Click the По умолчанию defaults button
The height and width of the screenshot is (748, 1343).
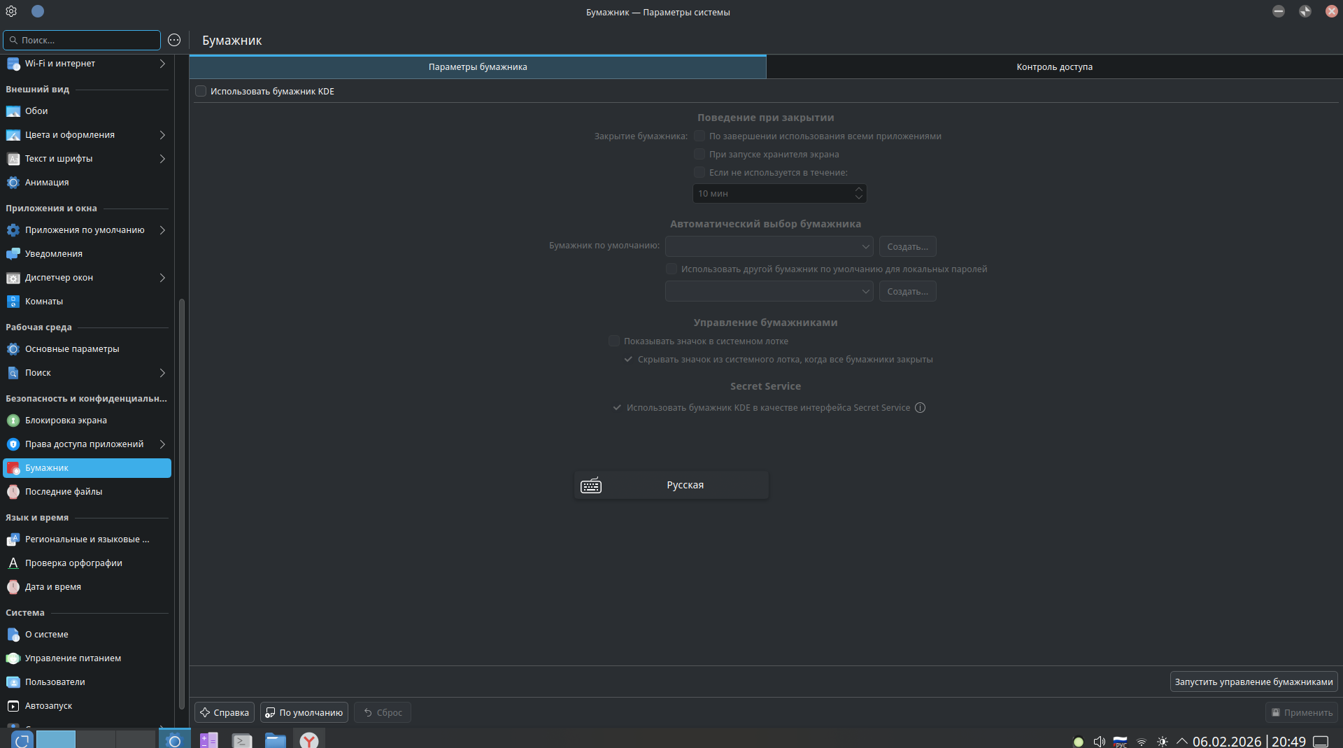point(304,712)
